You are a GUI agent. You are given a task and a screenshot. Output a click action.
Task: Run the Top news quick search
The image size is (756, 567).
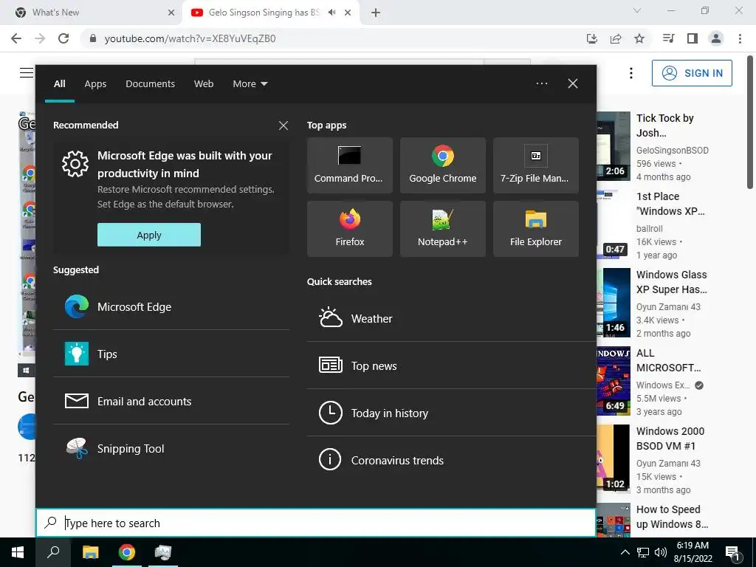(451, 365)
